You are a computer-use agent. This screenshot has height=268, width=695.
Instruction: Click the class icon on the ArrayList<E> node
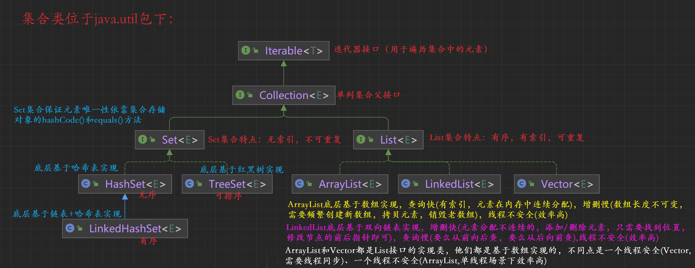(x=299, y=183)
